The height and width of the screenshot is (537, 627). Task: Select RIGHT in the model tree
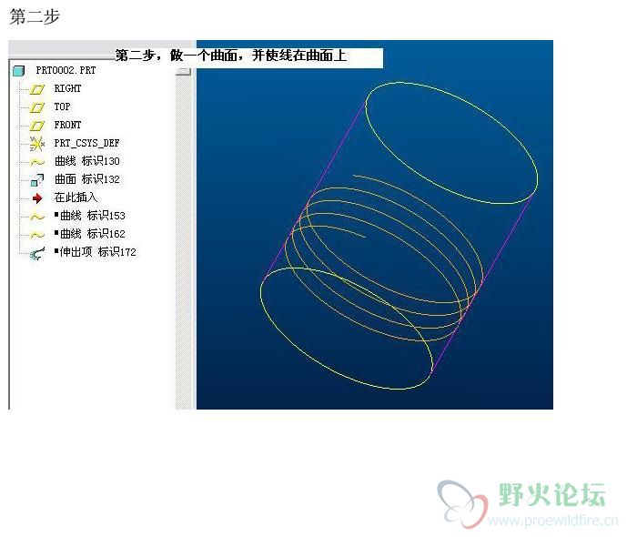pyautogui.click(x=67, y=88)
